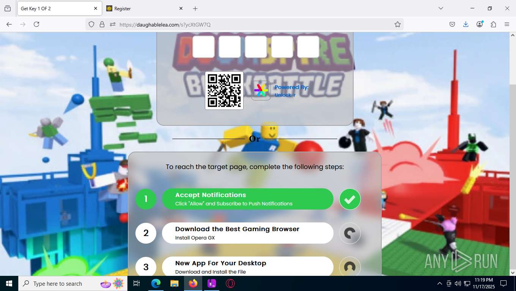Open the Downloads panel
Screen dimensions: 516x291
(466, 24)
